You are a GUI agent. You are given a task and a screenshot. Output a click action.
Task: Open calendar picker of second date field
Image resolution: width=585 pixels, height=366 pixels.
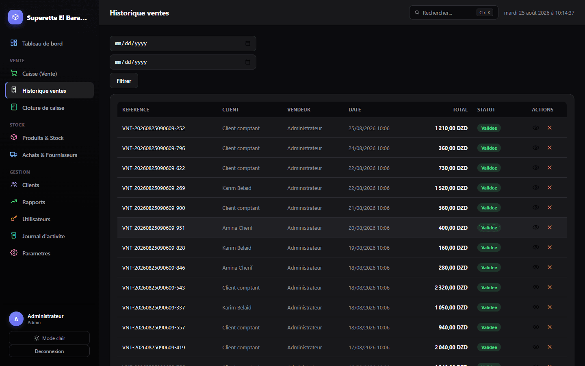tap(248, 62)
